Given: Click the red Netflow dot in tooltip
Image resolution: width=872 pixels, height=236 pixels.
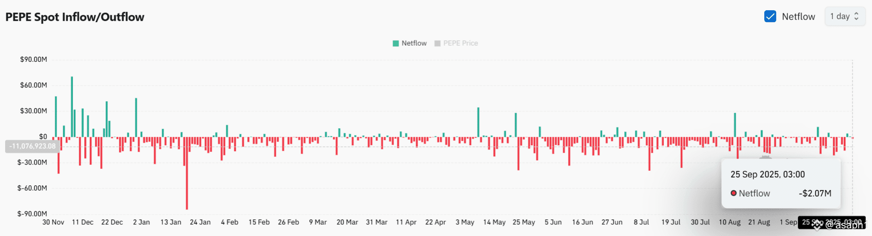Looking at the screenshot, I should (x=734, y=193).
